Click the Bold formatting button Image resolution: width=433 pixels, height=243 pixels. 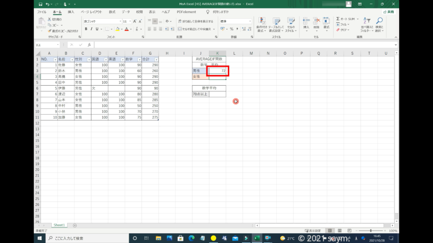coord(86,29)
